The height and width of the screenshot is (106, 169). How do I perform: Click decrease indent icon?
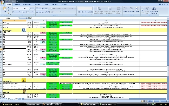click(46, 12)
